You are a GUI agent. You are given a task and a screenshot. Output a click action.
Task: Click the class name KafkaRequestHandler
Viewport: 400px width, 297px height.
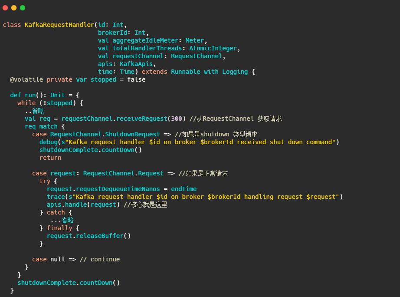pos(59,25)
